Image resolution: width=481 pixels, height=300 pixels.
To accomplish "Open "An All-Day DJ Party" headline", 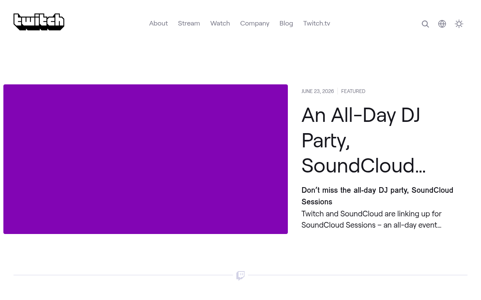I will point(364,140).
